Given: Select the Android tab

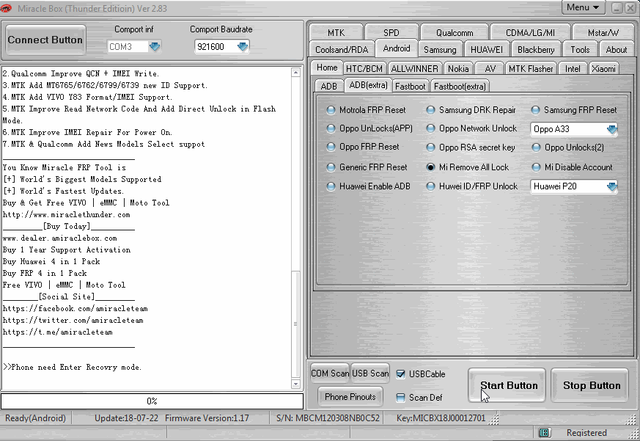Looking at the screenshot, I should pyautogui.click(x=397, y=48).
